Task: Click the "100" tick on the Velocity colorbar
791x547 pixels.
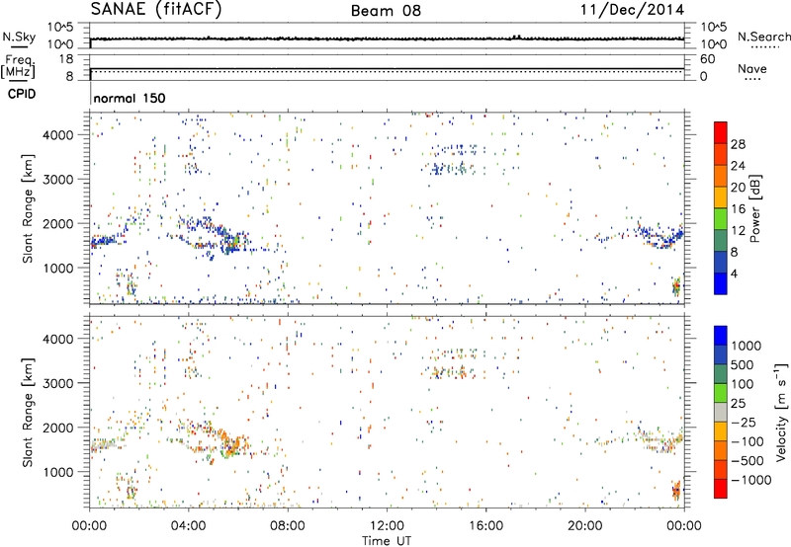Action: point(743,384)
